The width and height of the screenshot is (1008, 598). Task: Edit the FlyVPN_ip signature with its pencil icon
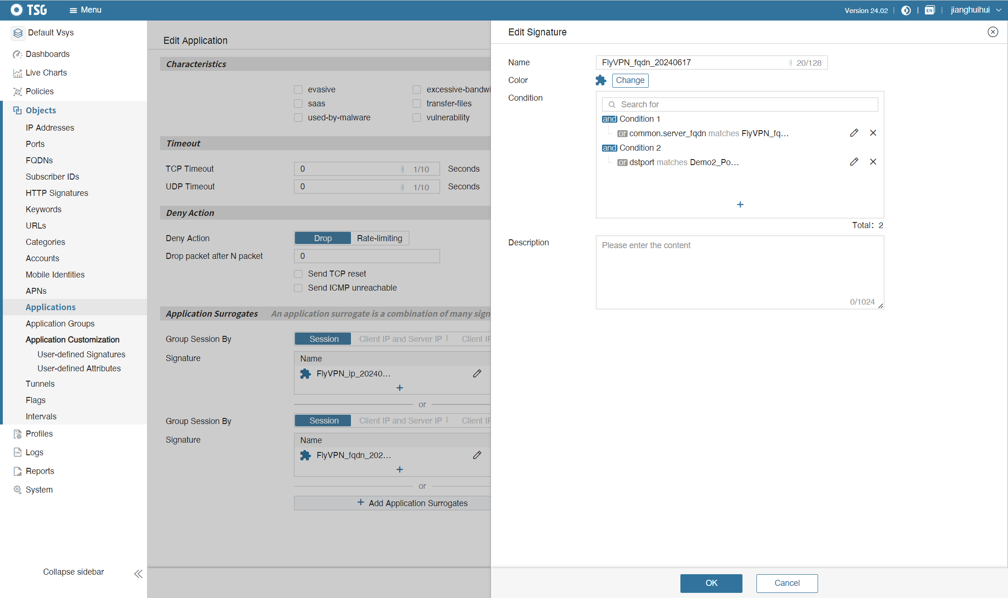477,374
